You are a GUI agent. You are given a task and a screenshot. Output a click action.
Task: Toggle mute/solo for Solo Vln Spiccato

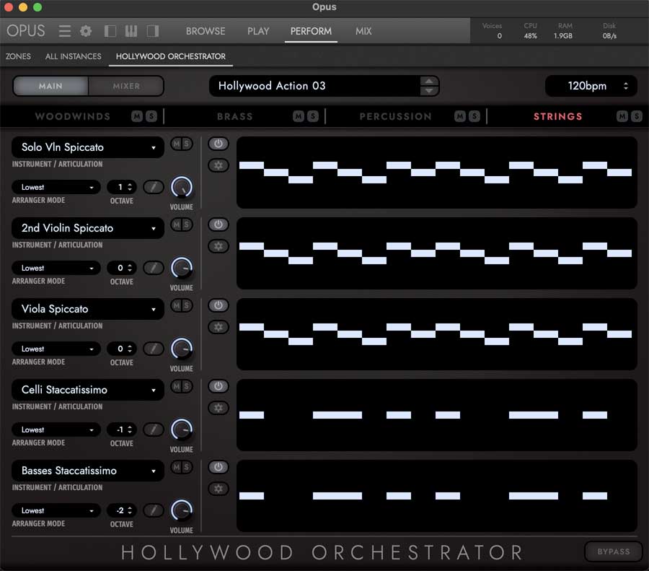point(182,144)
